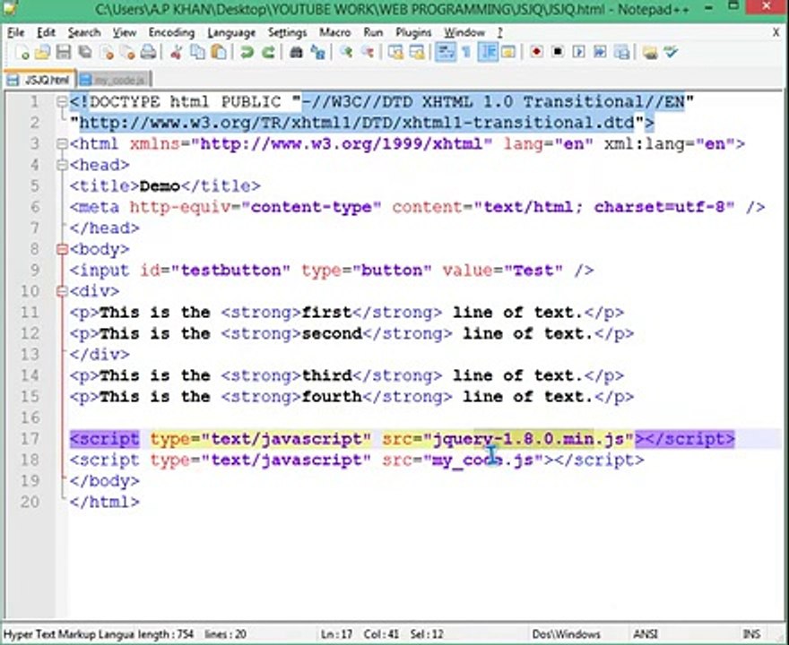
Task: Click ANSI encoding in status bar
Action: 645,634
